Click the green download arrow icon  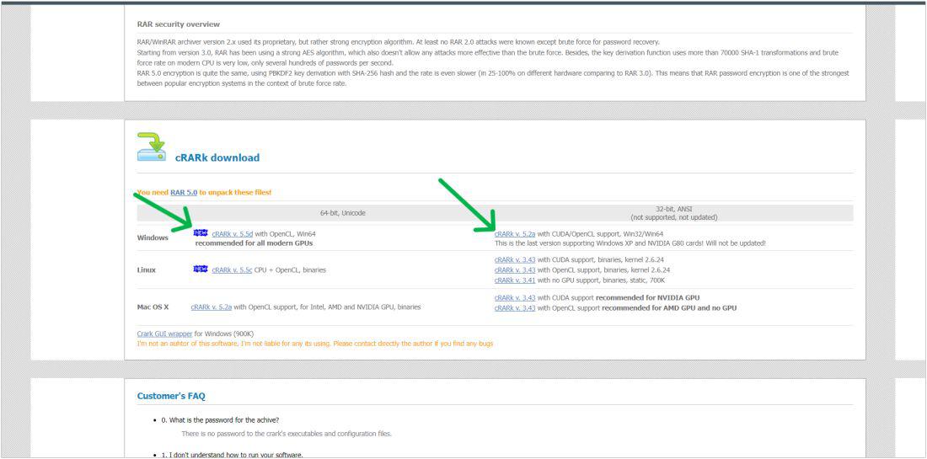pyautogui.click(x=152, y=147)
